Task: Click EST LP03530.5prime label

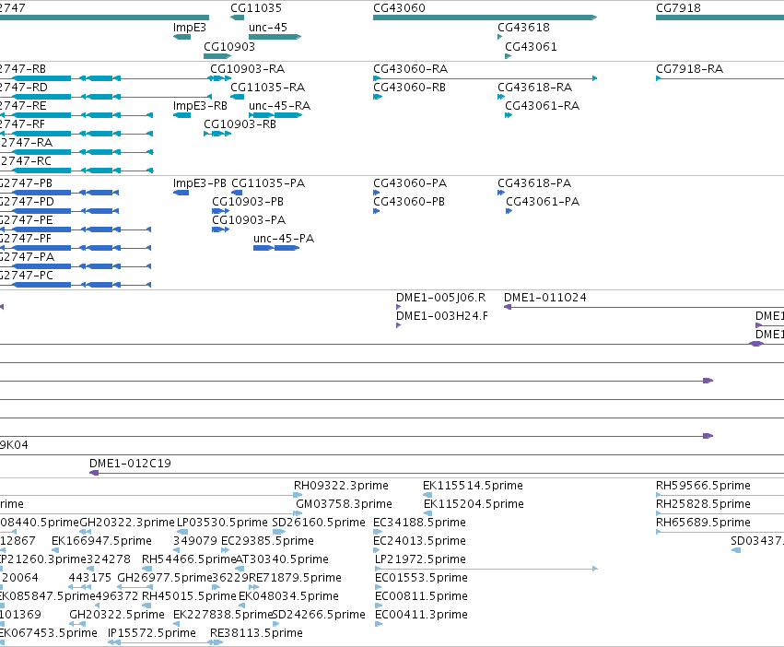Action: pyautogui.click(x=223, y=523)
